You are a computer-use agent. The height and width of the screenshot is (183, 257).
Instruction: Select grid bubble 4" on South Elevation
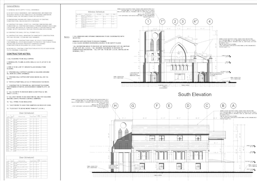point(195,22)
